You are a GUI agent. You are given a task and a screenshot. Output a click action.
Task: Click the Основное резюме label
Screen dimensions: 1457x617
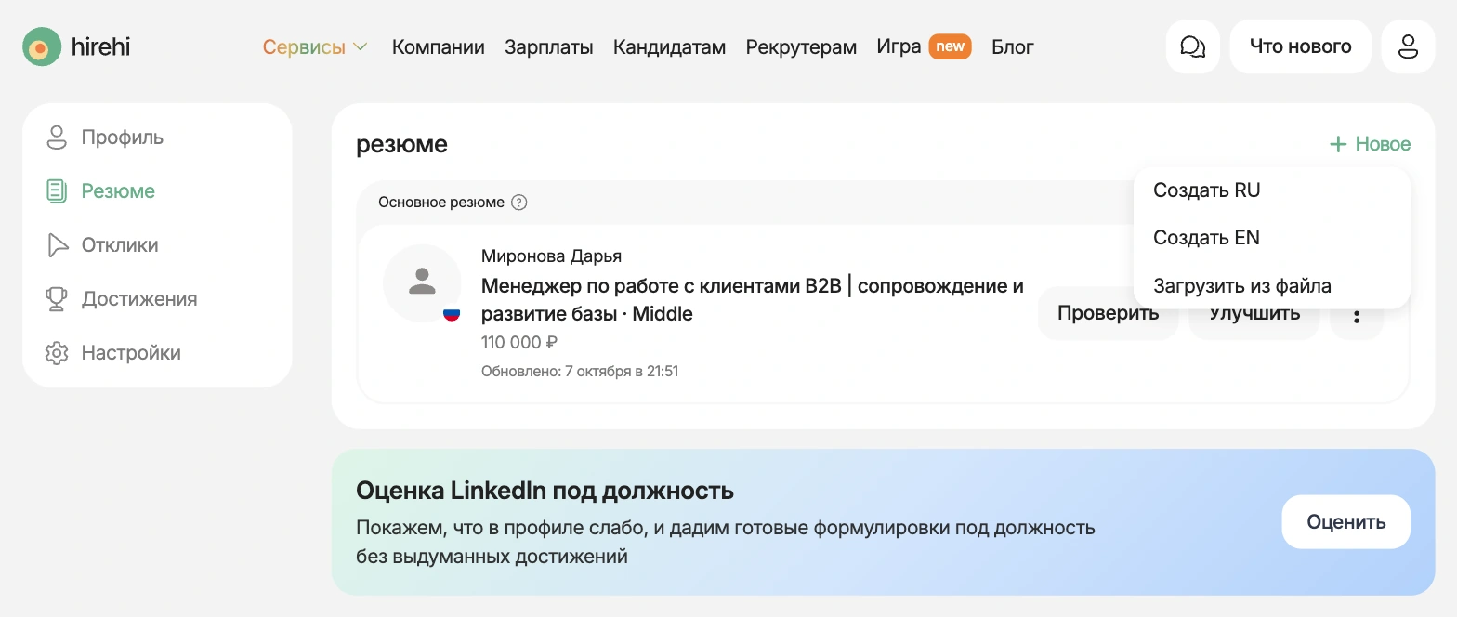(441, 203)
